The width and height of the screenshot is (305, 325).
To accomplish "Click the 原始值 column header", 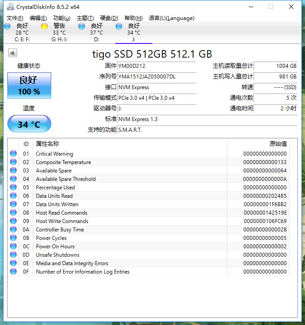I will point(278,144).
